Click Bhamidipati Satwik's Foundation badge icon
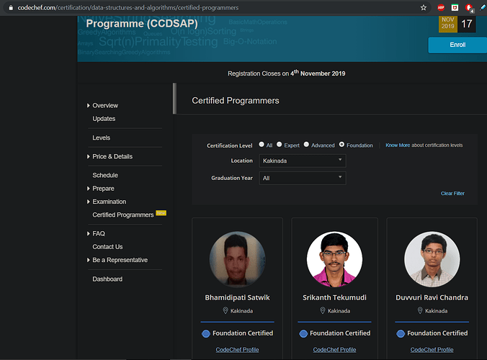Viewport: 487px width, 360px height. pos(206,333)
